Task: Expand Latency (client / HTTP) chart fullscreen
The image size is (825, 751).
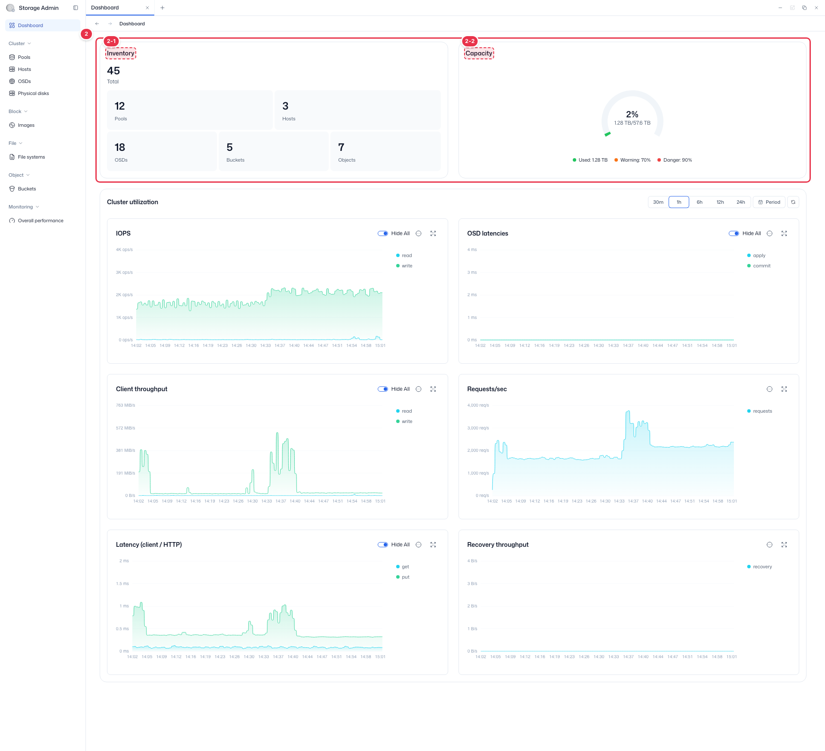Action: (433, 545)
